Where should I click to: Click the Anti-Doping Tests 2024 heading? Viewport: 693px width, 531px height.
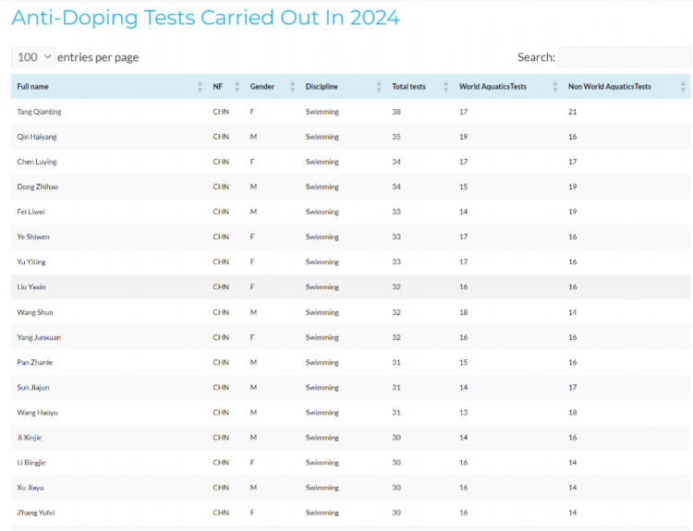(x=205, y=18)
